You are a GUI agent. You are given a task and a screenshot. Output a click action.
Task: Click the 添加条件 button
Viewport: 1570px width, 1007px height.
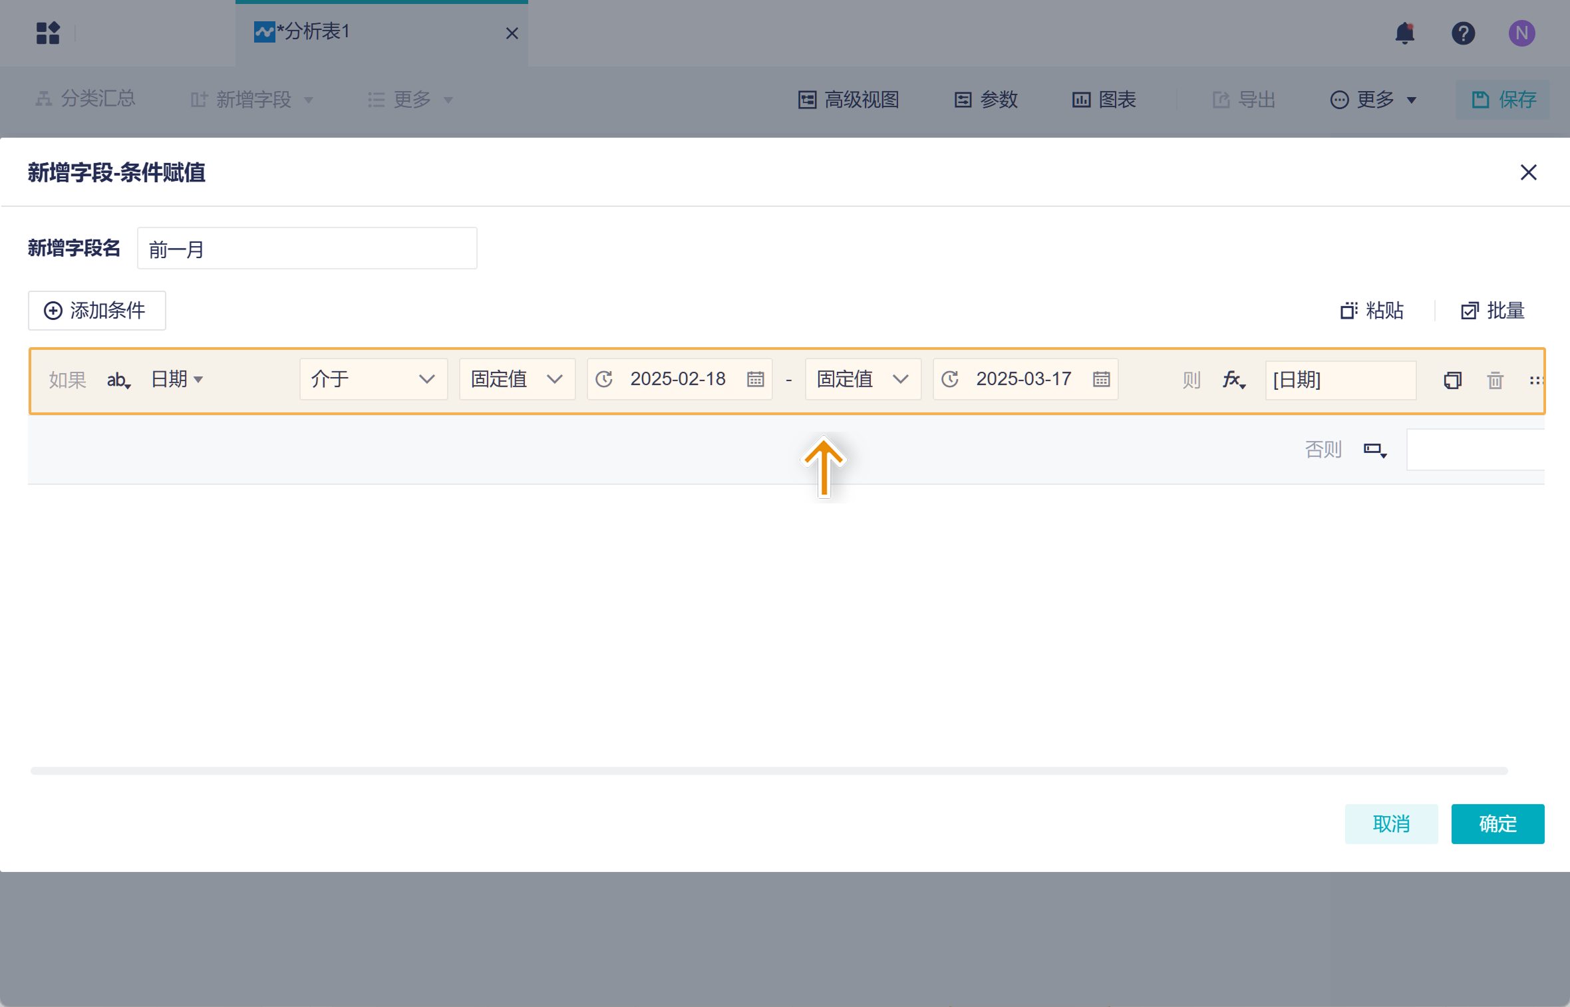coord(97,311)
